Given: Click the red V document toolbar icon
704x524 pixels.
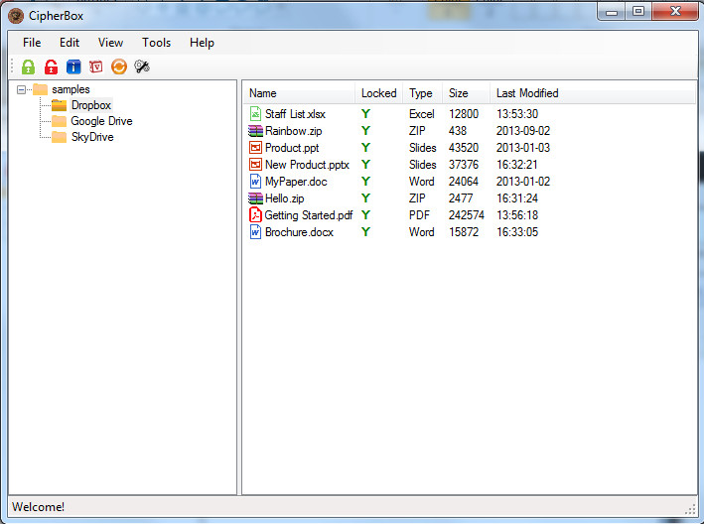Looking at the screenshot, I should point(96,67).
